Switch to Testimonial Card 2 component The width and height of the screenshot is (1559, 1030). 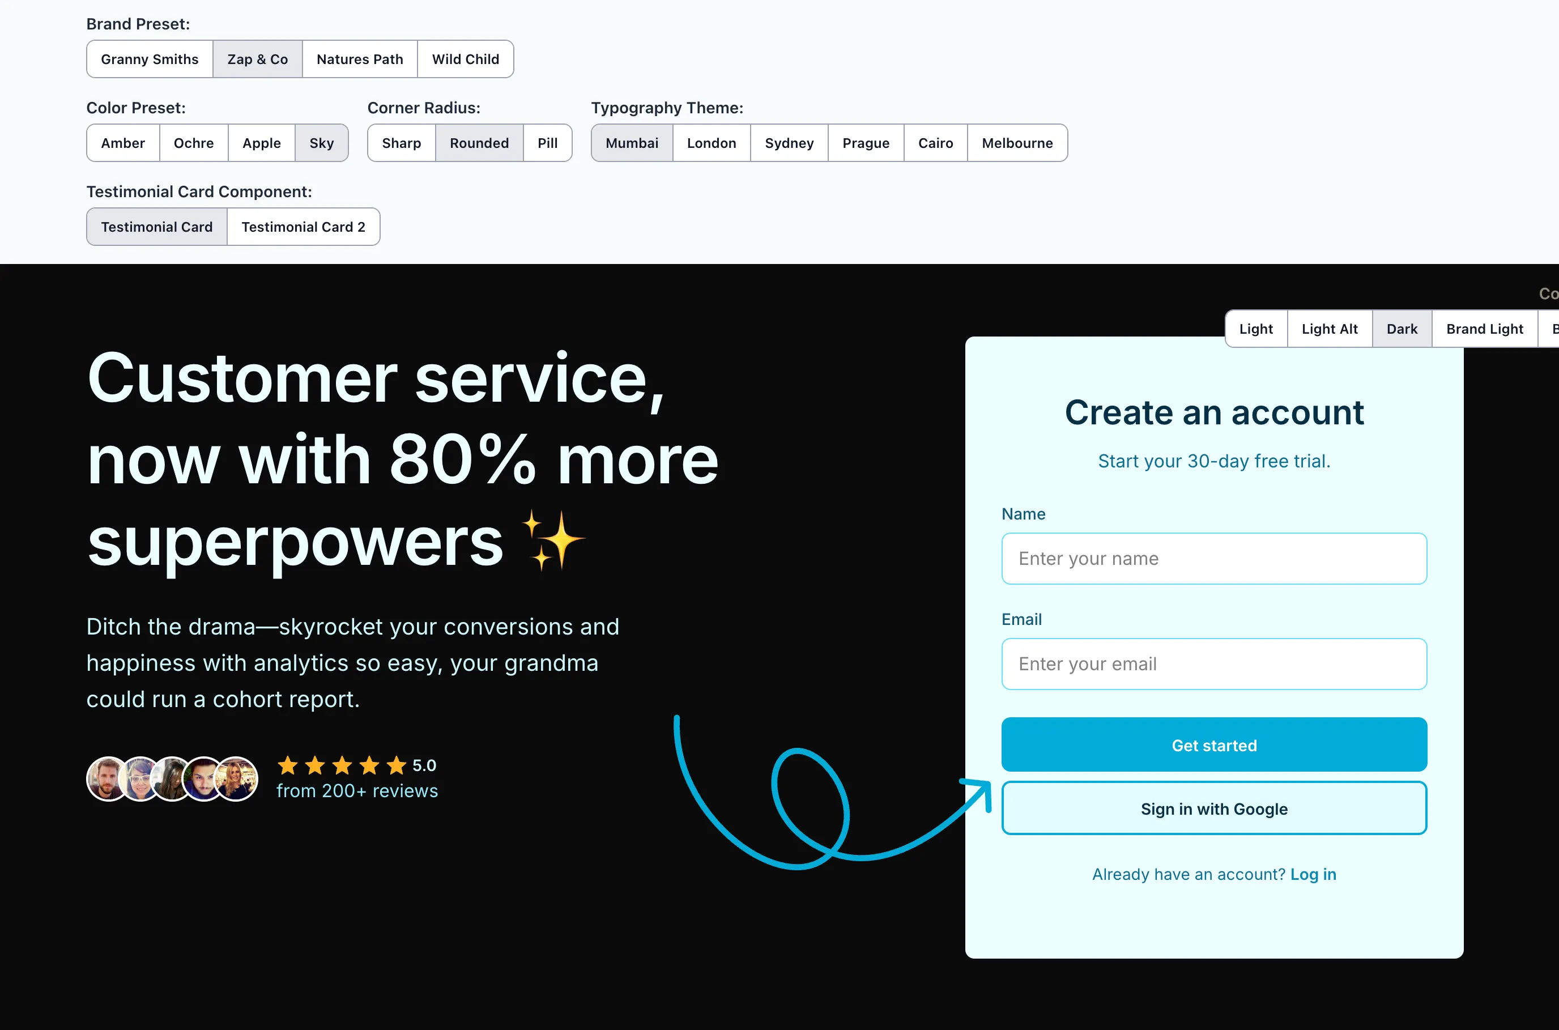coord(303,227)
